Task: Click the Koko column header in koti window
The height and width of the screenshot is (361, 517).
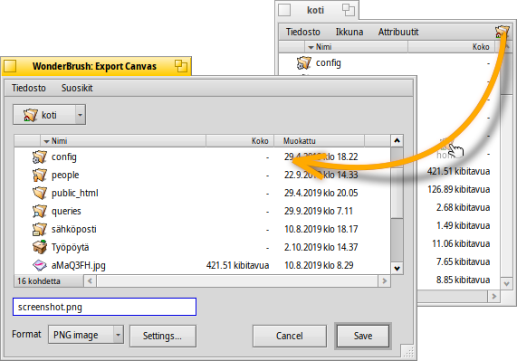Action: click(451, 47)
